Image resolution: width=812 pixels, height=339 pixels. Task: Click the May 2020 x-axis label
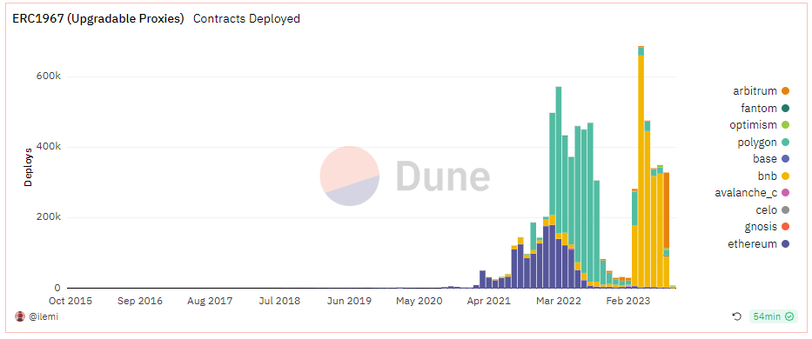click(419, 301)
